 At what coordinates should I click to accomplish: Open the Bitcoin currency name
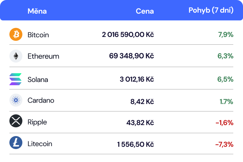(x=38, y=35)
